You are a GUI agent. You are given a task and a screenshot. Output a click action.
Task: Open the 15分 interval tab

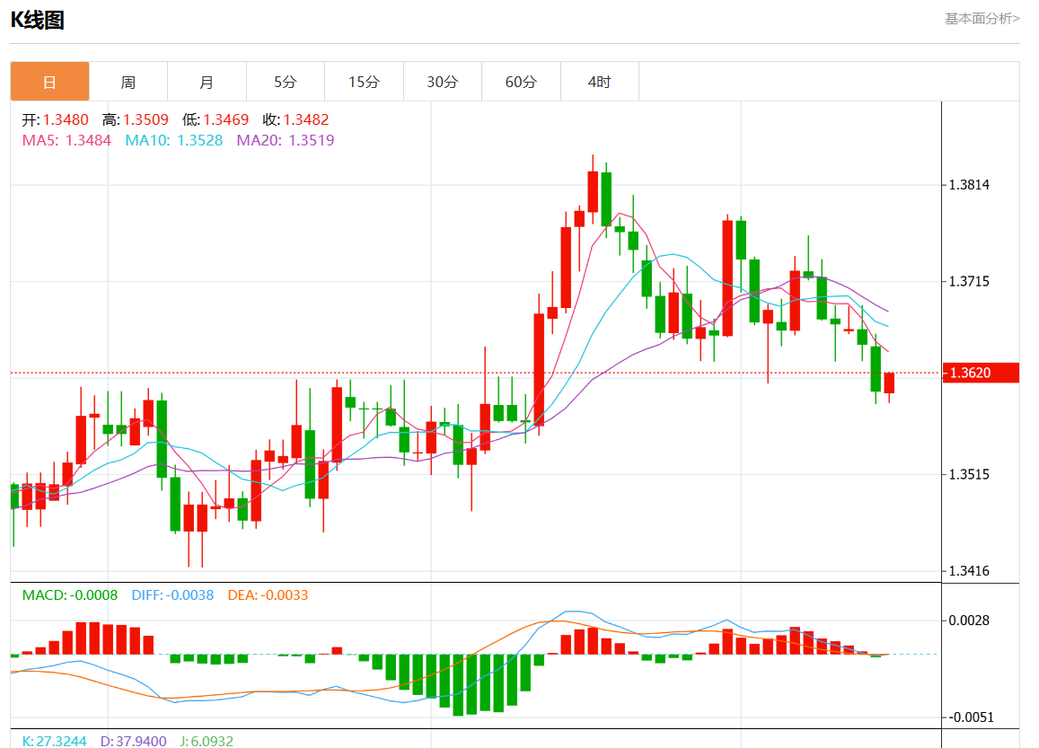(364, 82)
